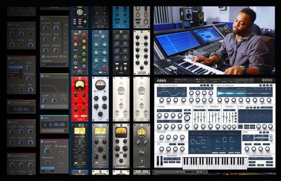This screenshot has height=181, width=281.
Task: Select DIODE mode in Ladder Filter
Action: pyautogui.click(x=48, y=171)
